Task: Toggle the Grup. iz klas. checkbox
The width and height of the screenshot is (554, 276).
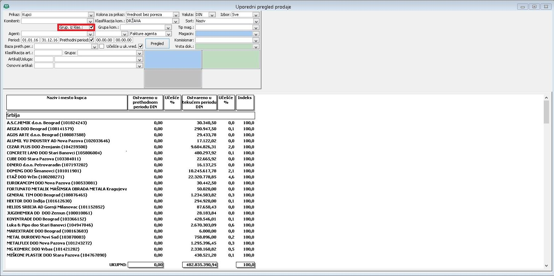Action: 91,27
